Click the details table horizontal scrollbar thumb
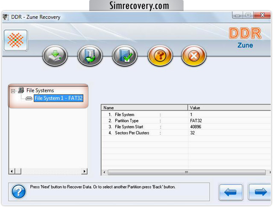 (186, 172)
